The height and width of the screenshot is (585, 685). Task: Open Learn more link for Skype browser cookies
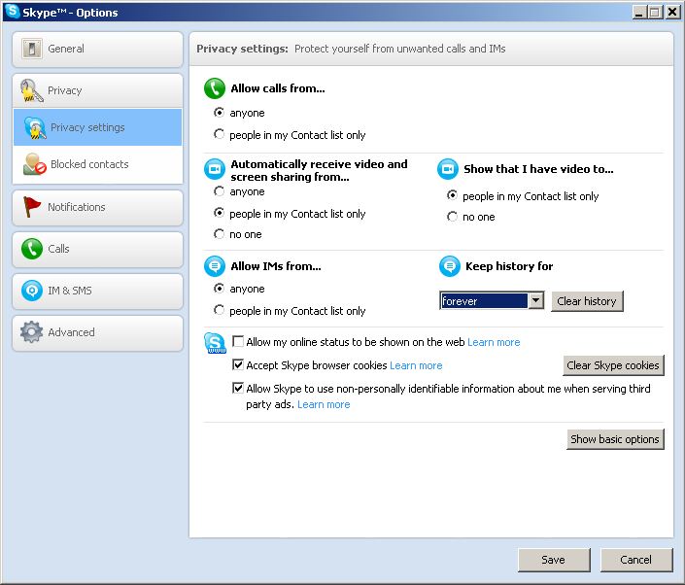tap(416, 366)
